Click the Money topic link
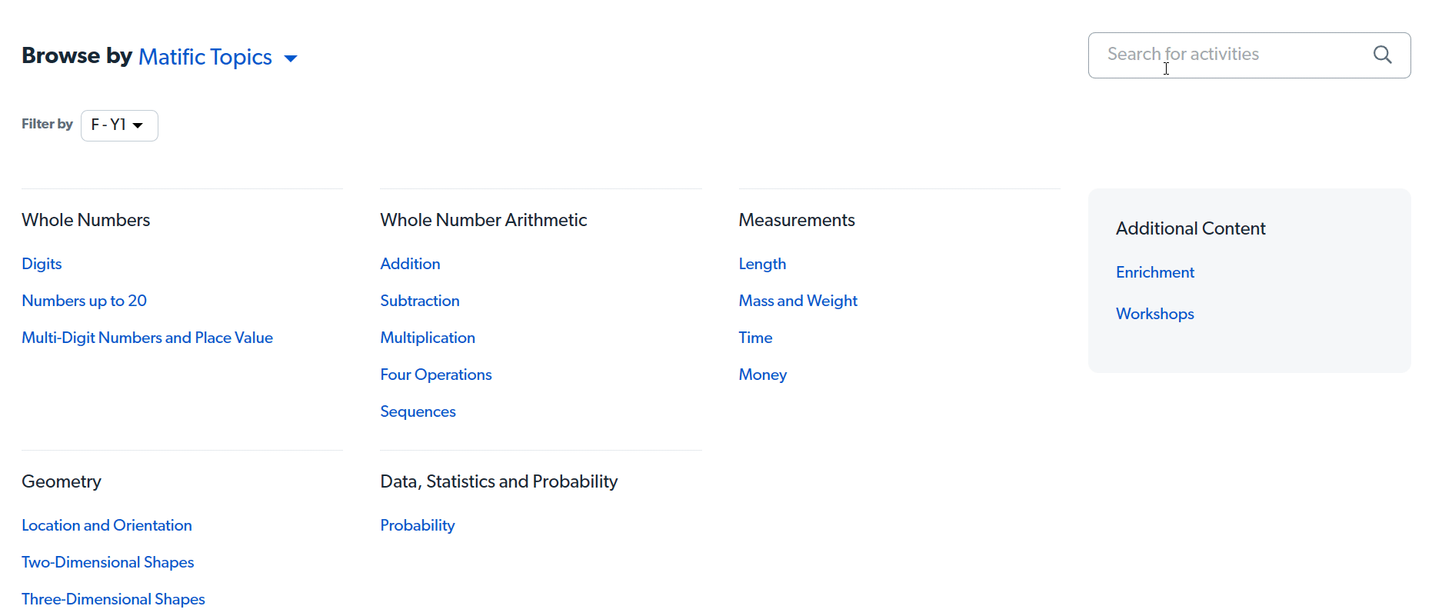Image resolution: width=1432 pixels, height=616 pixels. click(x=762, y=374)
